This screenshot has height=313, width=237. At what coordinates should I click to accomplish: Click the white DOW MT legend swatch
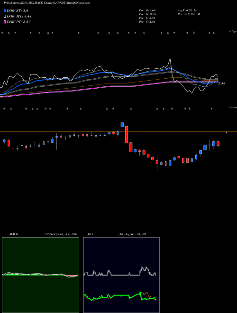(x=5, y=16)
